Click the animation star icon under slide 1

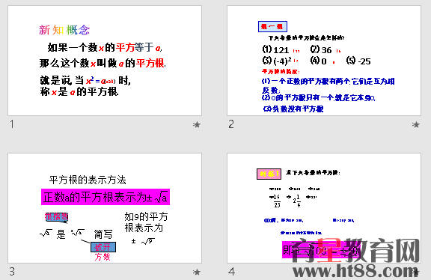pyautogui.click(x=196, y=124)
